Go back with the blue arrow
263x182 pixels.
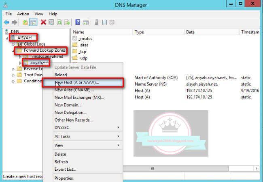coord(7,22)
